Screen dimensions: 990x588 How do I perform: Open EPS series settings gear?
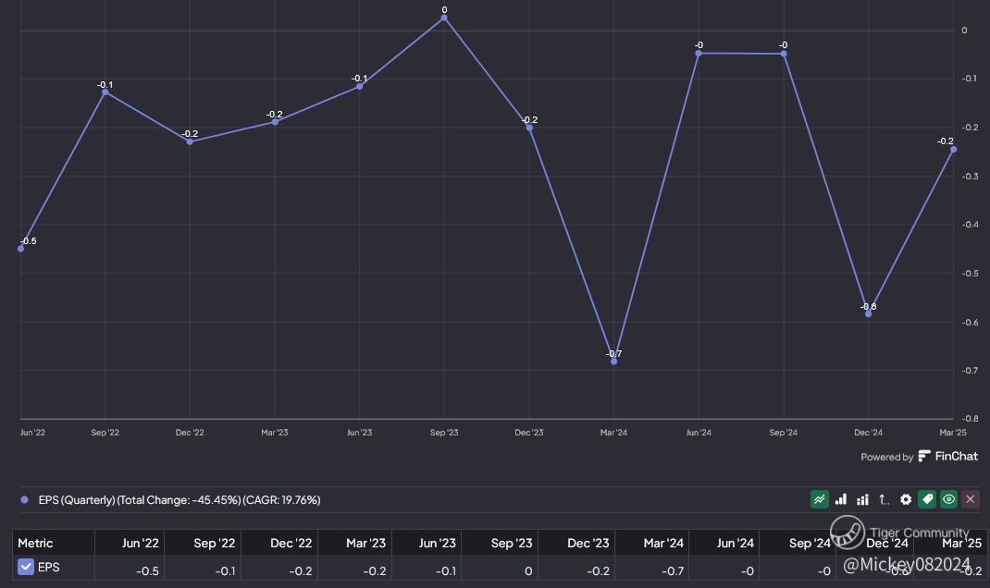(x=906, y=499)
